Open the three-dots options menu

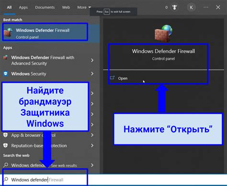[206, 7]
